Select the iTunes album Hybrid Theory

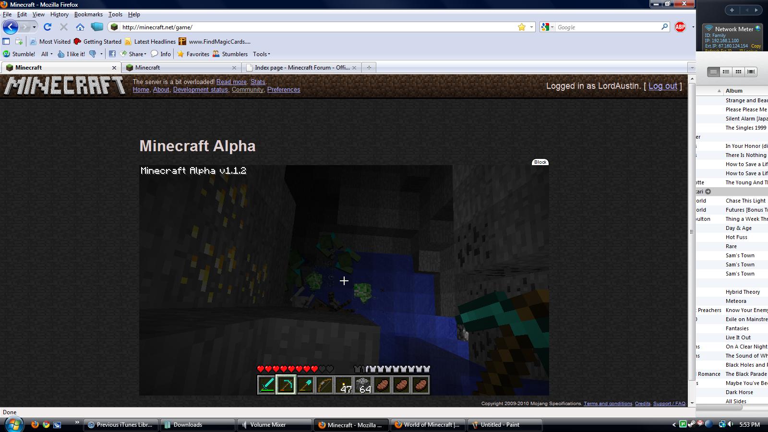point(743,292)
